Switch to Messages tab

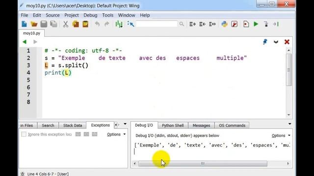(201, 125)
